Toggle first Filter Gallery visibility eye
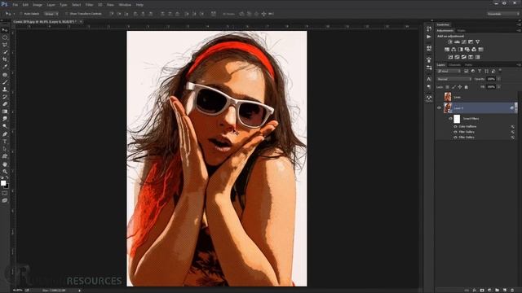522x293 pixels. click(x=455, y=132)
